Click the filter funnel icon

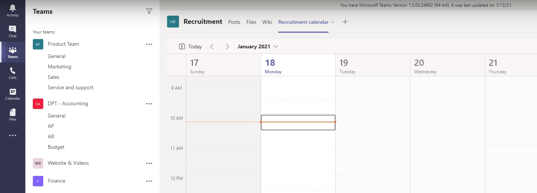pyautogui.click(x=149, y=11)
